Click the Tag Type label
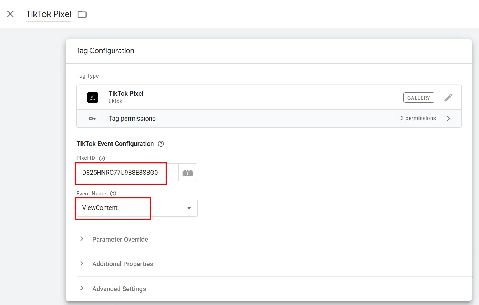Screen dimensions: 479x305 coord(88,76)
